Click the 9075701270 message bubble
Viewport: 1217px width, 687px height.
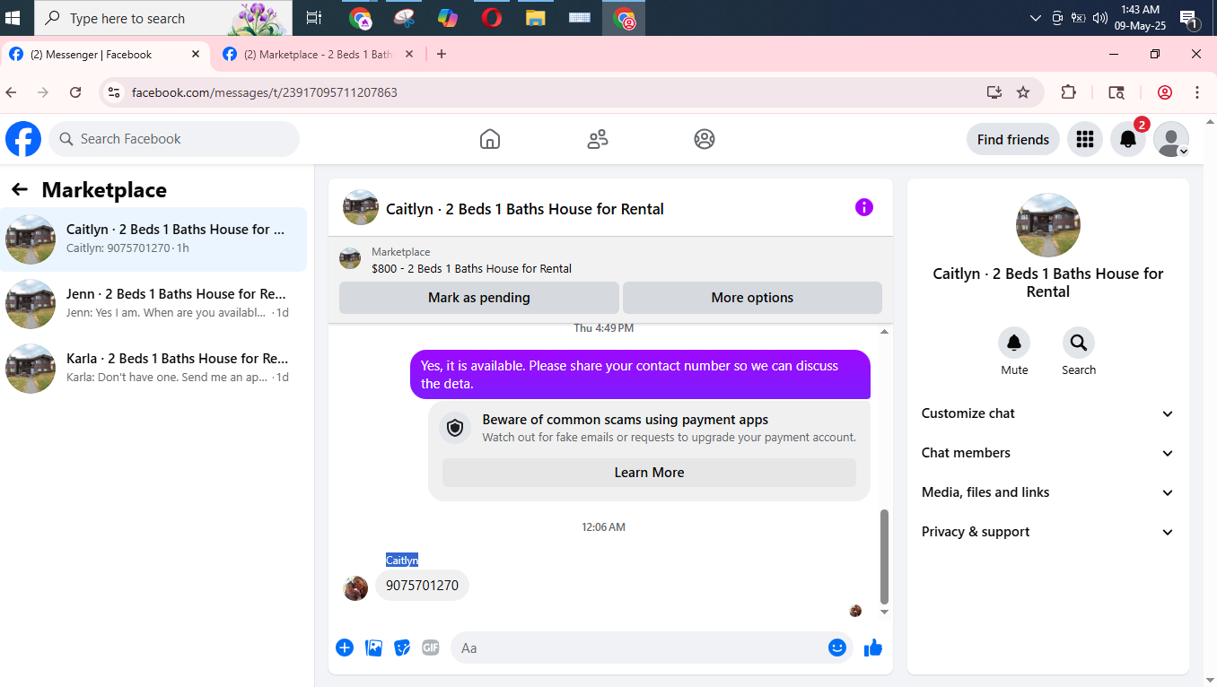[x=422, y=586]
